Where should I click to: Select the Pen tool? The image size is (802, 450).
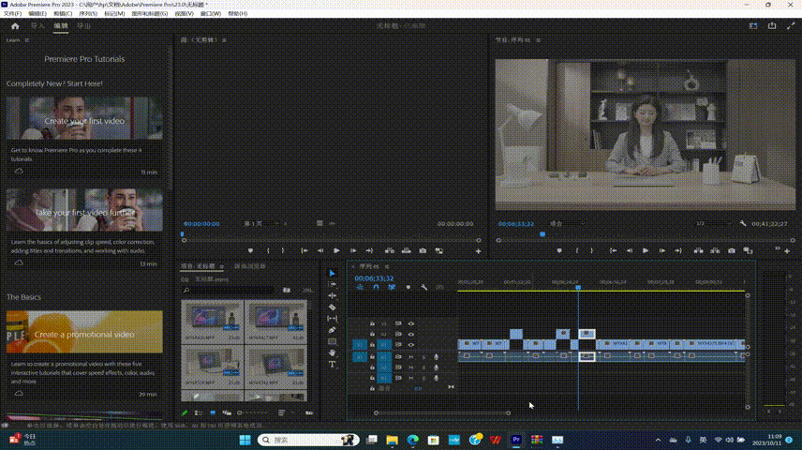[x=332, y=330]
